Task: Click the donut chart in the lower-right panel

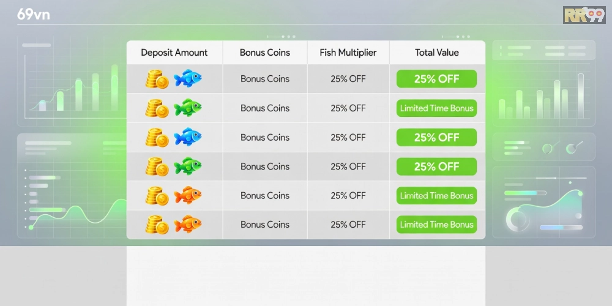Action: [518, 219]
